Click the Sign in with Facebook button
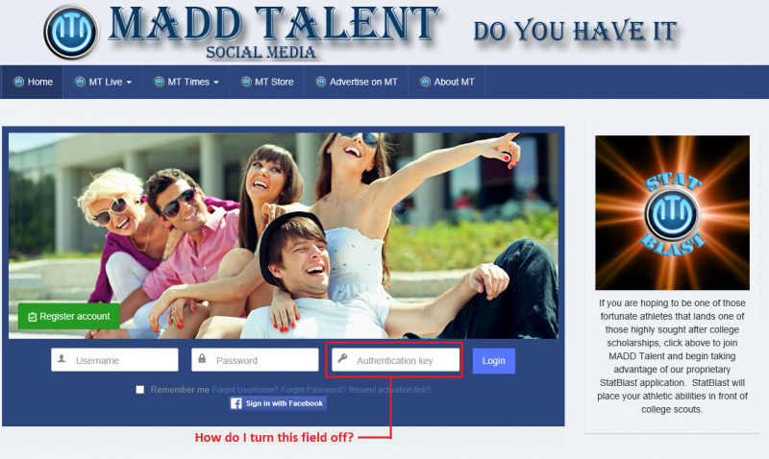This screenshot has height=459, width=769. click(x=279, y=403)
